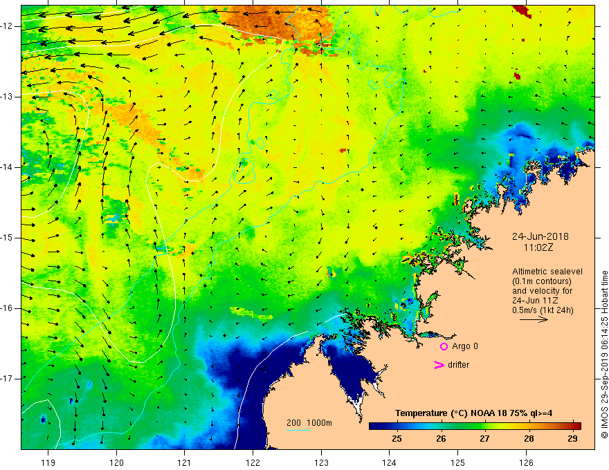Click the longitude axis label 121

(x=185, y=462)
